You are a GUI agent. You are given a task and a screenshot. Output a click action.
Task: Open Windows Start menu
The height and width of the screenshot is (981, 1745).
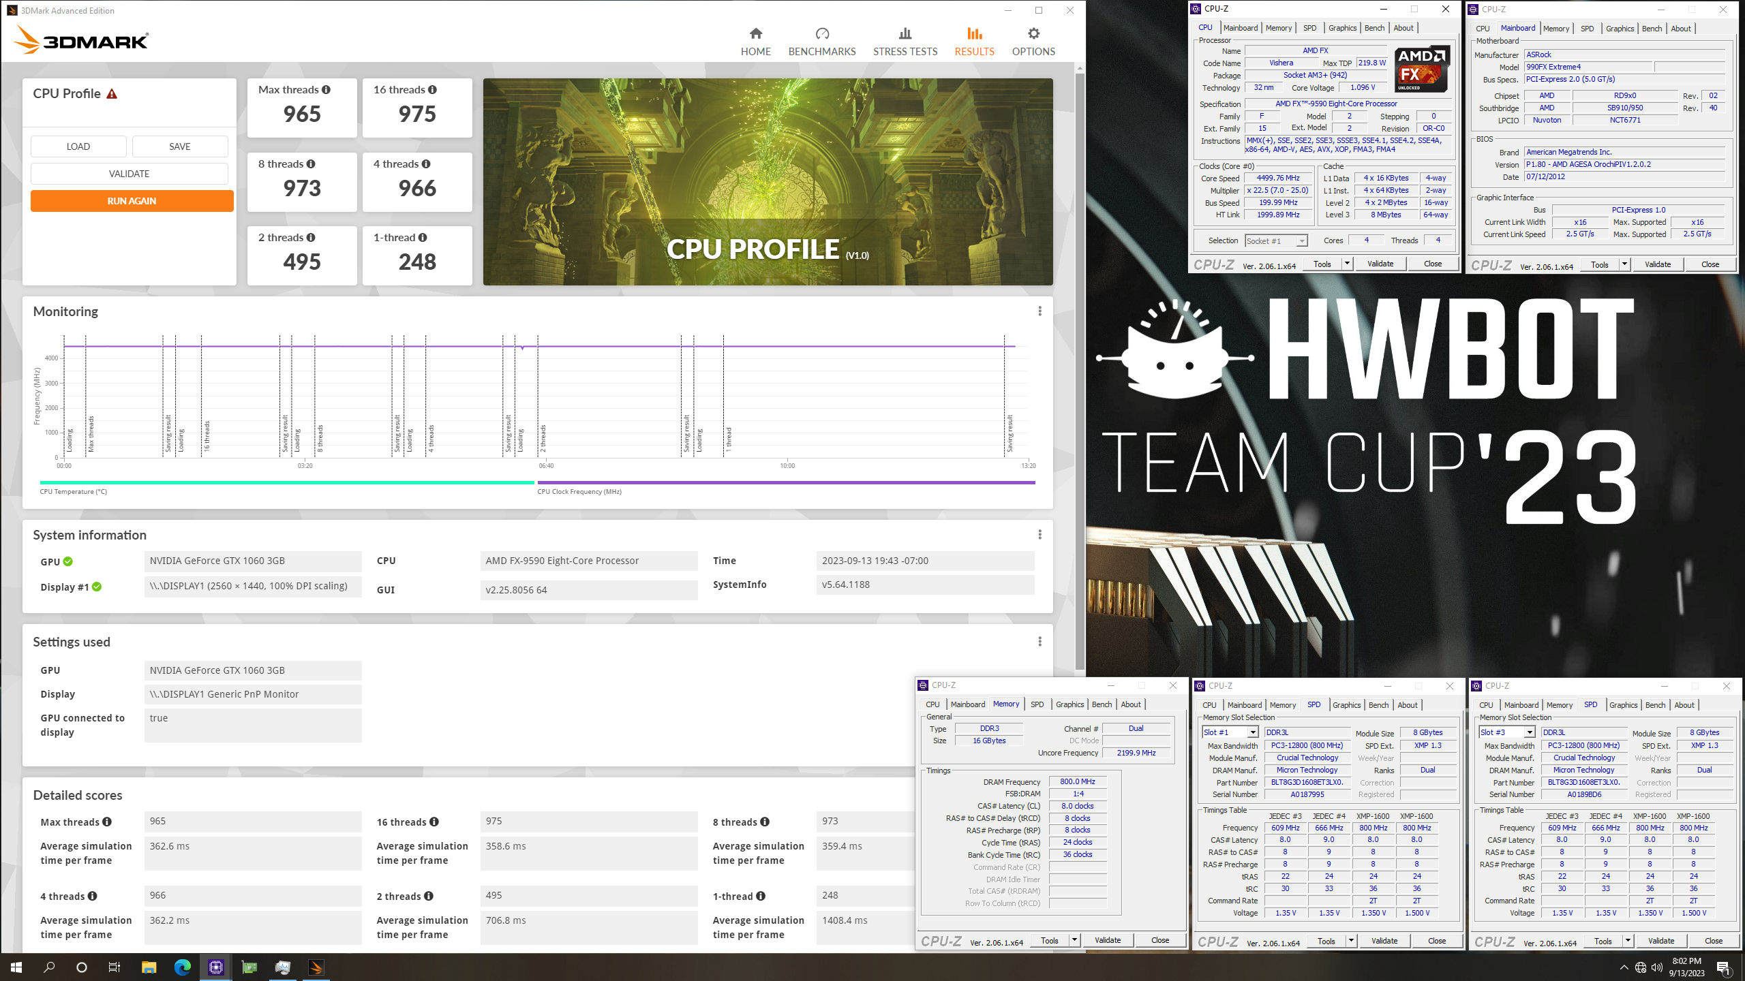[x=16, y=967]
